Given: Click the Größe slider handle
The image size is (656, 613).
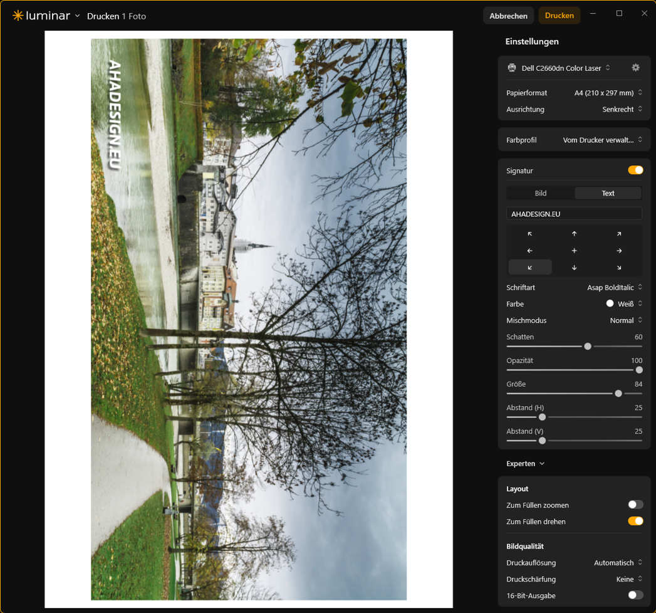Looking at the screenshot, I should click(x=618, y=394).
